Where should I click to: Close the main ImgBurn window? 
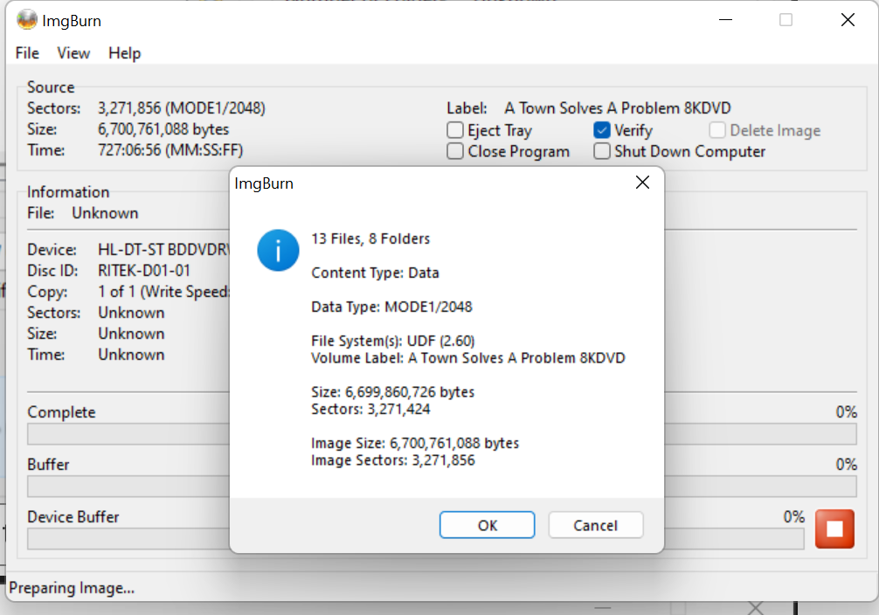[x=847, y=20]
